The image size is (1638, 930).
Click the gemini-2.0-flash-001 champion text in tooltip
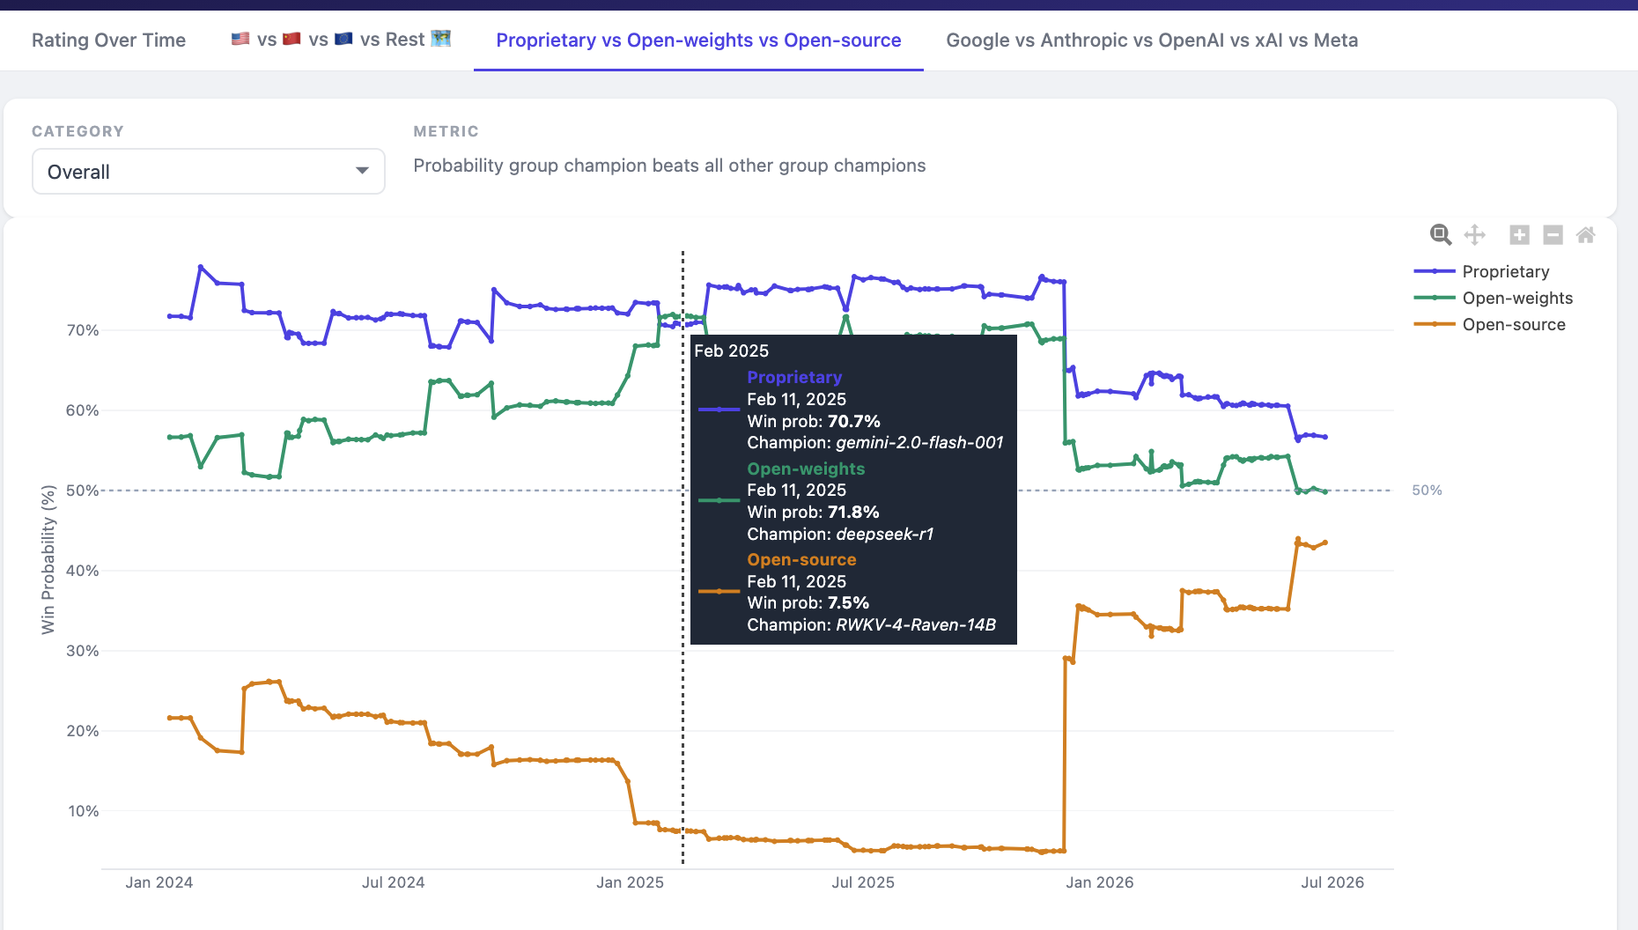pyautogui.click(x=919, y=443)
